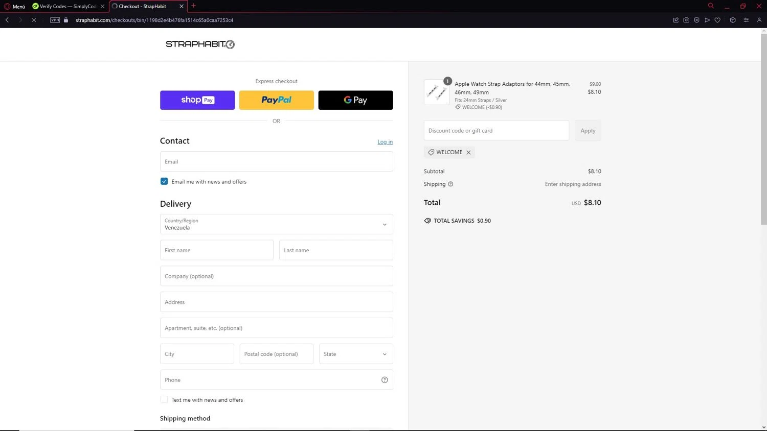Open the Country/Region dropdown showing Venezuela

tap(277, 224)
